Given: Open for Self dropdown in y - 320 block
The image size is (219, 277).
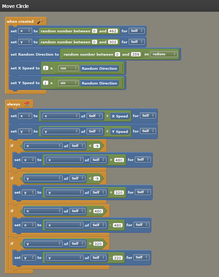Looking at the screenshot, I should (x=142, y=257).
